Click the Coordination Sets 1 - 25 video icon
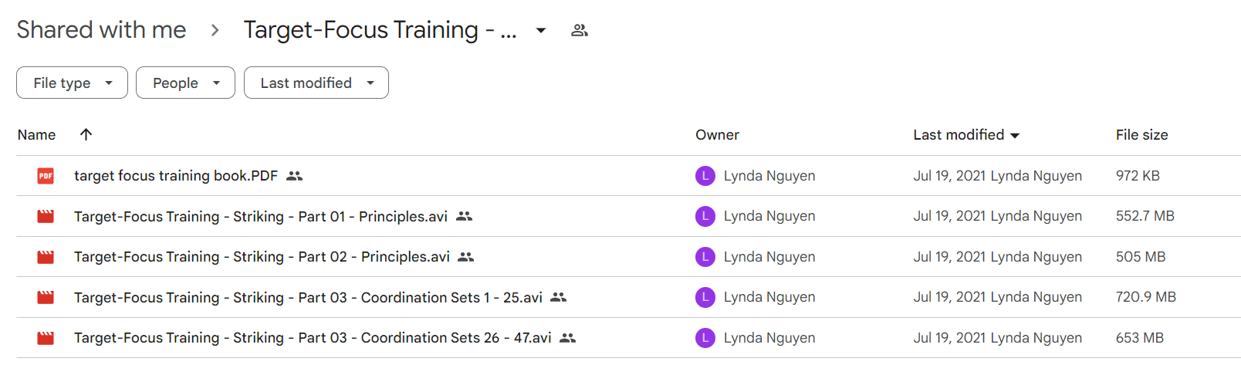The width and height of the screenshot is (1241, 375). coord(46,297)
